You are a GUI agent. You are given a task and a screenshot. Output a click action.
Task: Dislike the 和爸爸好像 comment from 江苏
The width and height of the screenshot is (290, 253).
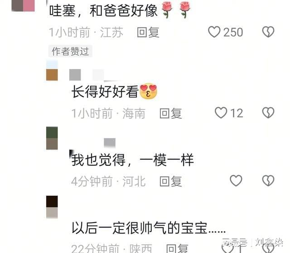(268, 32)
